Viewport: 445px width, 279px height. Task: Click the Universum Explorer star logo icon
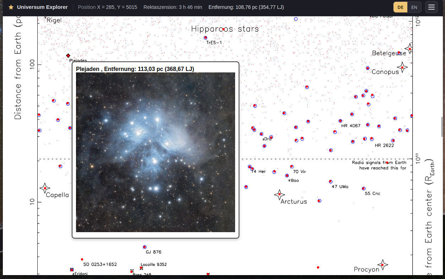(x=11, y=7)
